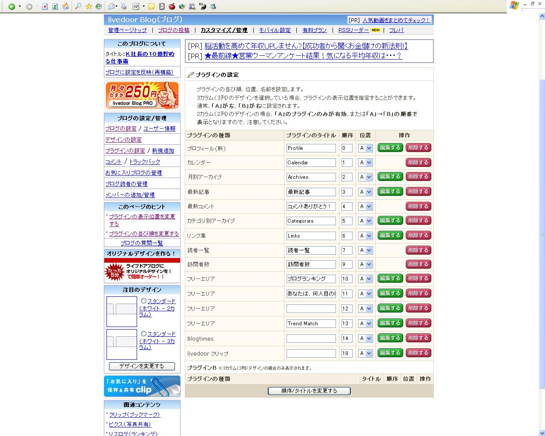Click 編集する for the Categories plugin
Image resolution: width=545 pixels, height=436 pixels.
point(390,221)
